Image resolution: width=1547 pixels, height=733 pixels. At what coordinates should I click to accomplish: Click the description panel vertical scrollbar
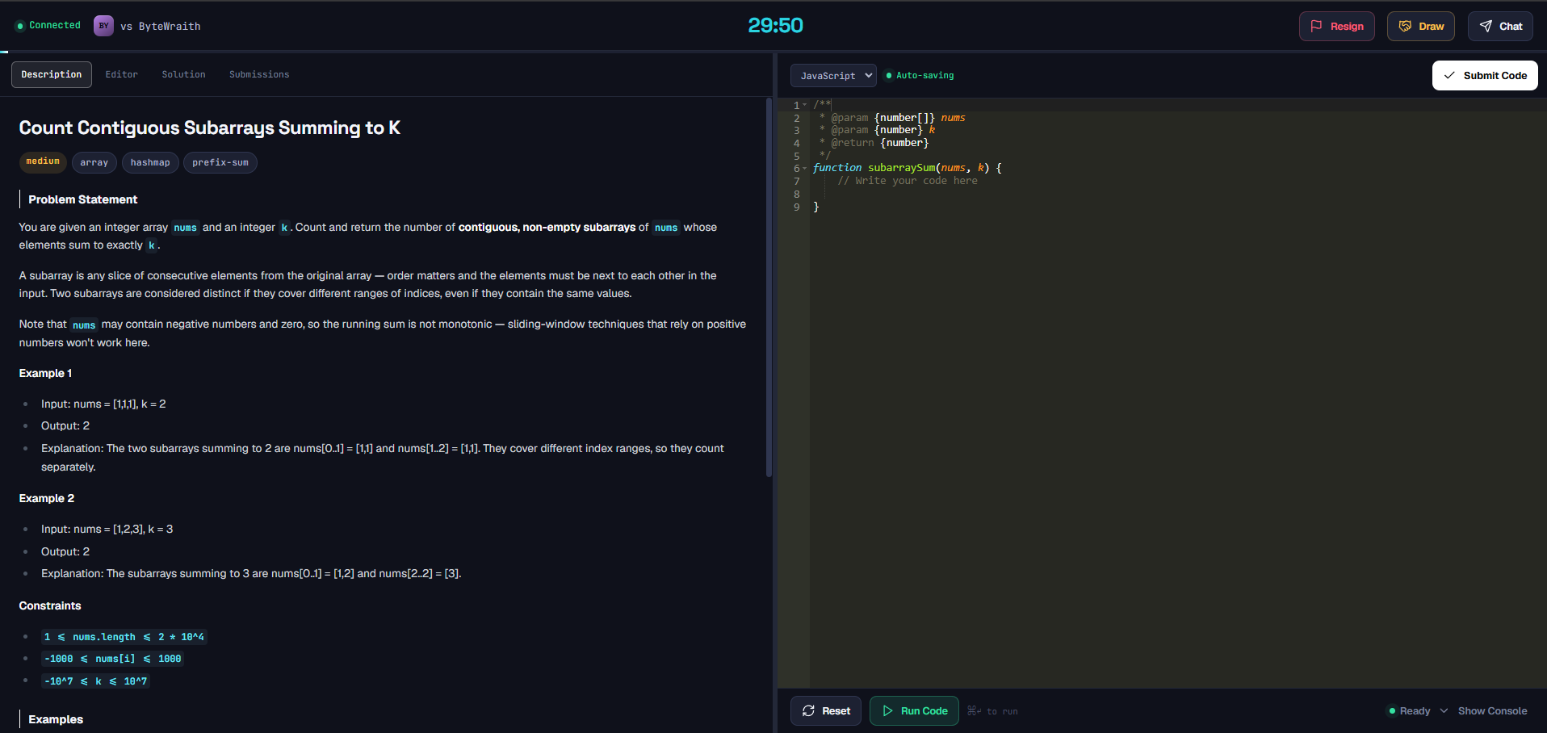pos(769,287)
